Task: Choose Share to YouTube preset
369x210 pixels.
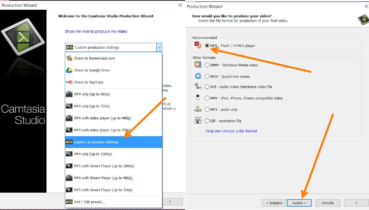Action: coord(114,82)
